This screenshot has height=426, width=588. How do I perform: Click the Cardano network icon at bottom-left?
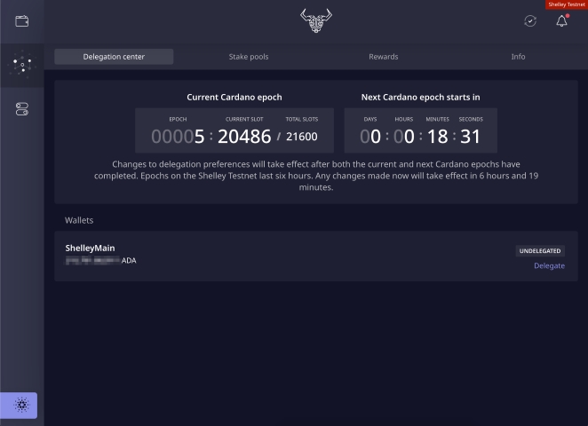pyautogui.click(x=22, y=406)
